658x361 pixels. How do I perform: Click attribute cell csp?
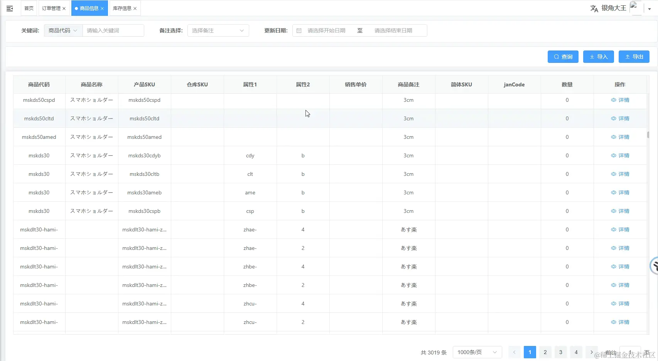coord(250,211)
